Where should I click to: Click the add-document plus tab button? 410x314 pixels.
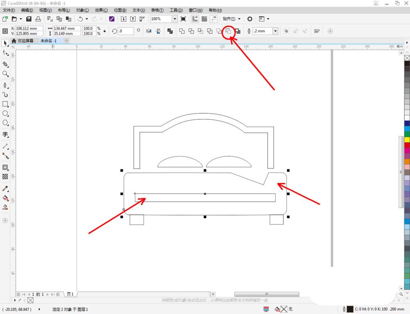click(x=66, y=41)
